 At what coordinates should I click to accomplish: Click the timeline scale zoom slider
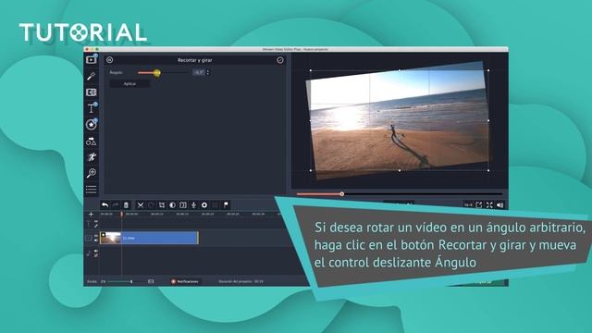126,281
